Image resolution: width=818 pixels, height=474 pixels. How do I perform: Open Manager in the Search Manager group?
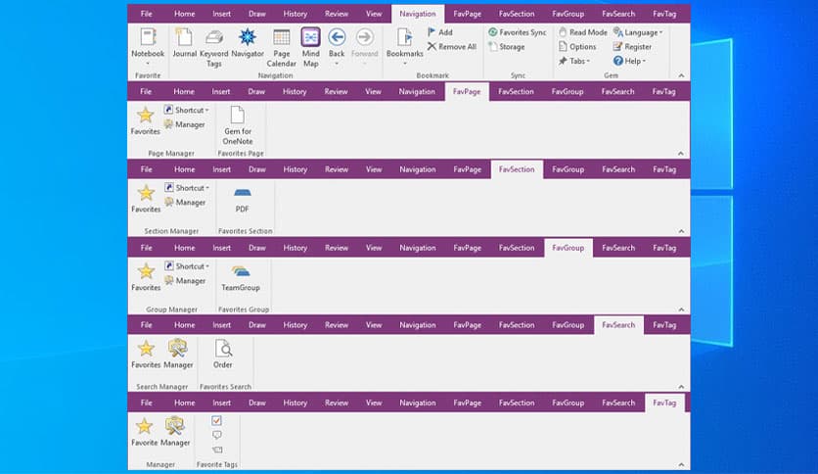click(x=178, y=354)
